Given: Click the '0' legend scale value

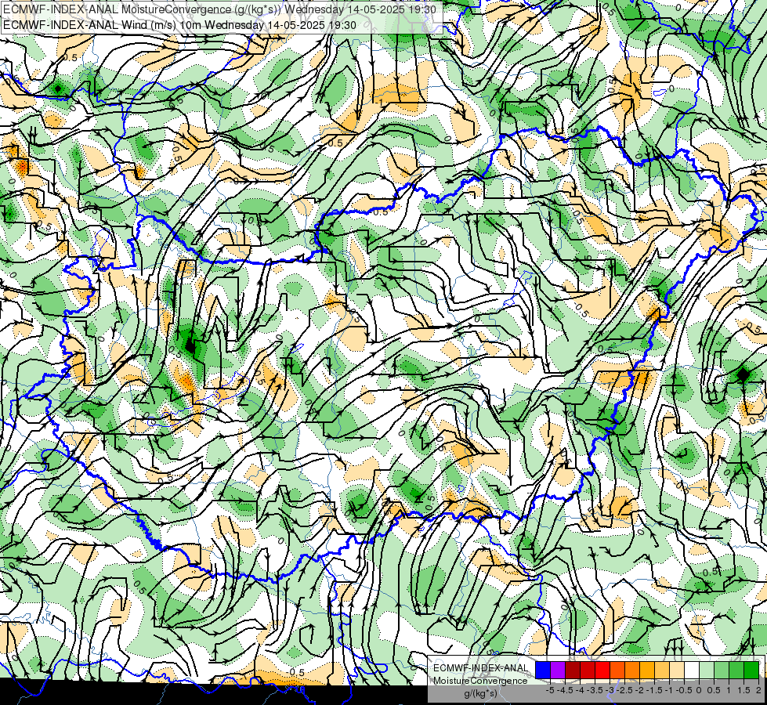Looking at the screenshot, I should [x=699, y=690].
